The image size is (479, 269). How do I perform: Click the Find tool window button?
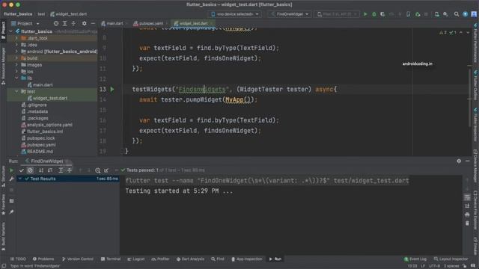coord(218,259)
